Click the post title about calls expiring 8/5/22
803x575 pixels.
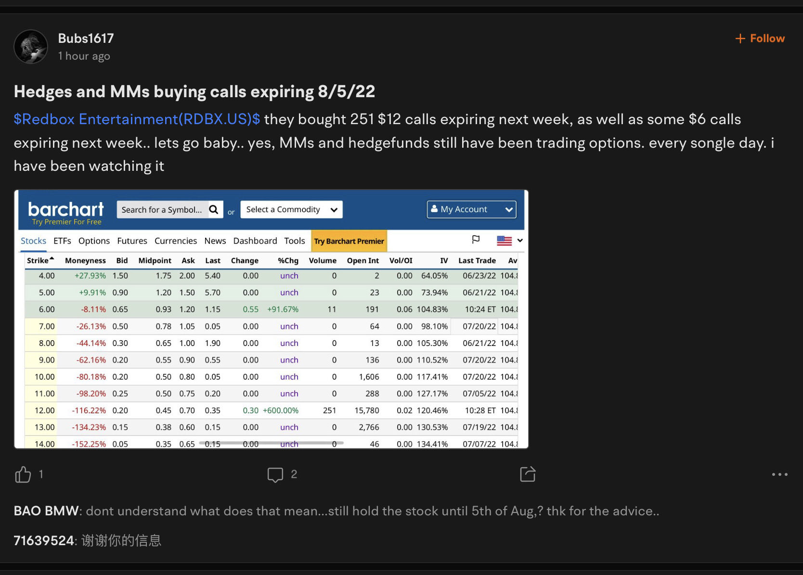click(x=194, y=91)
